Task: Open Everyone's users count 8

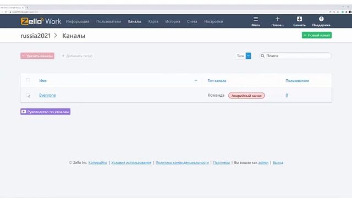Action: click(287, 95)
